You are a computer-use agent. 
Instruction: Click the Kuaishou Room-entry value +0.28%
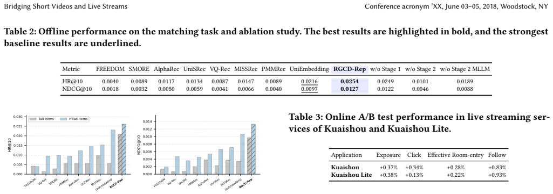[456, 167]
